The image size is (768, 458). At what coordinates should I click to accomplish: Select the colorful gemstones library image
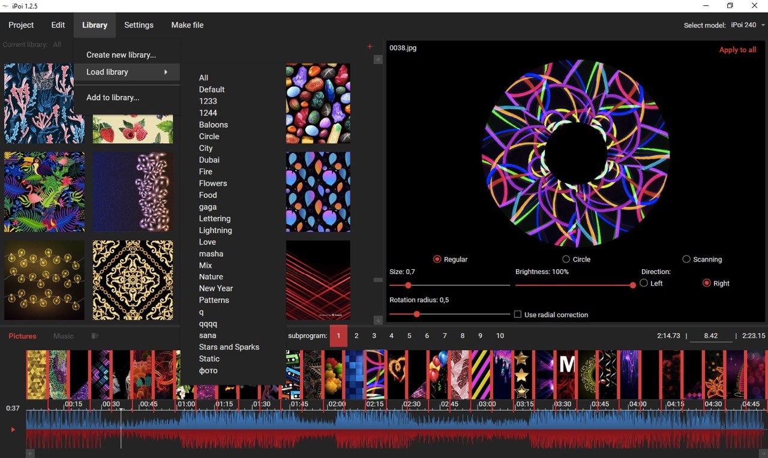[x=318, y=103]
